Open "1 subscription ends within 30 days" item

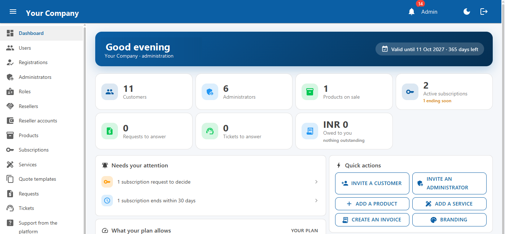point(211,201)
